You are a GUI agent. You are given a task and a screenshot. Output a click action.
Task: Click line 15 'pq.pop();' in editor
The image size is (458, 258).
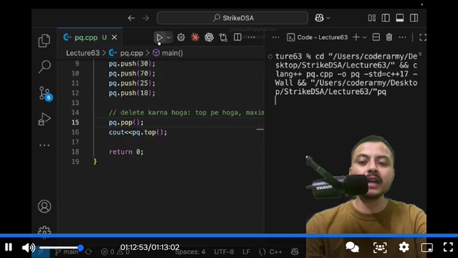(126, 122)
